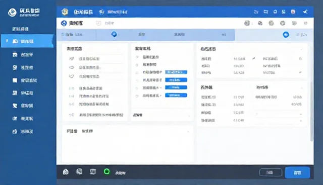Open the second sidebar navigation item
The image size is (323, 185).
coord(23,55)
